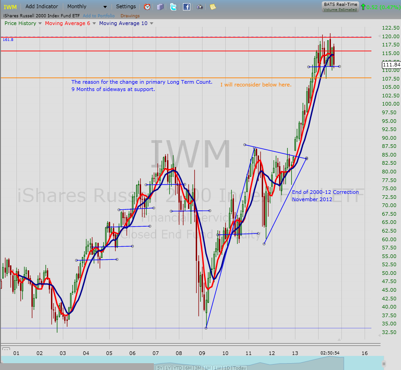Viewport: 401px width, 370px height.
Task: Click the camera snapshot icon
Action: click(199, 7)
